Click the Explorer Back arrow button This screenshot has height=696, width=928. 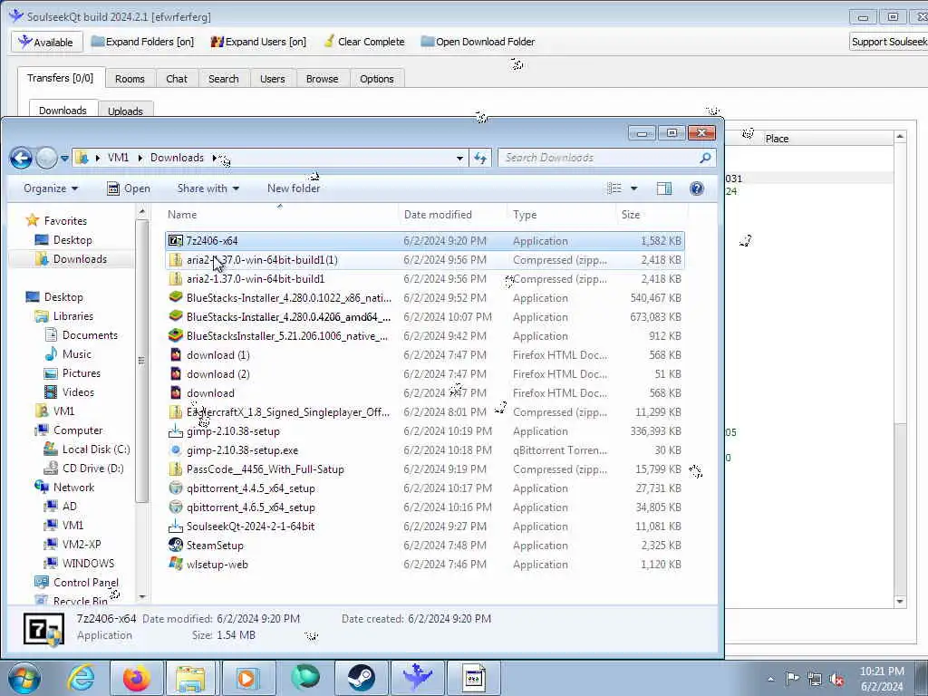(x=21, y=158)
